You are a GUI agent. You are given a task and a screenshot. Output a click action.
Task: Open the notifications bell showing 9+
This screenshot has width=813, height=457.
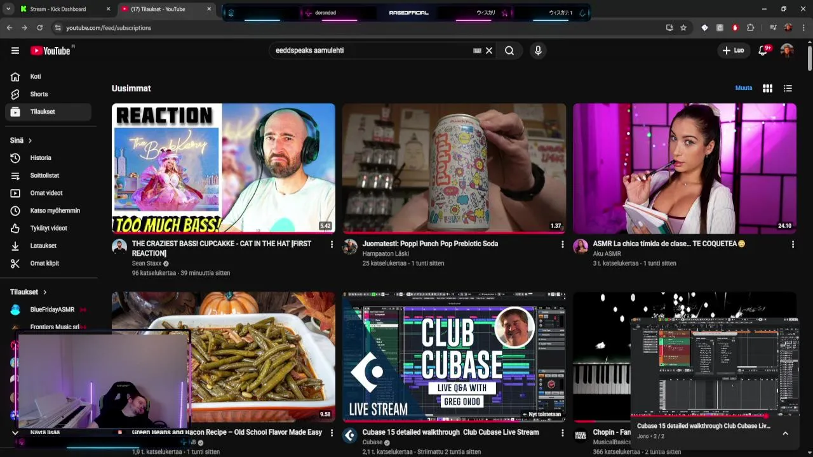click(x=763, y=50)
